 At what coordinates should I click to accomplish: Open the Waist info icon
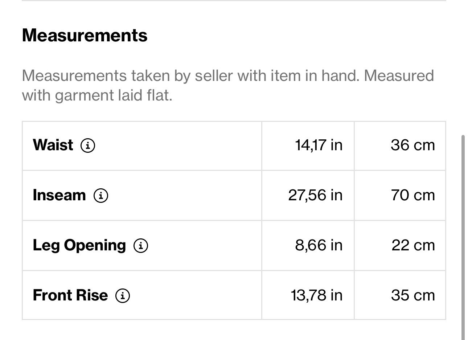88,146
